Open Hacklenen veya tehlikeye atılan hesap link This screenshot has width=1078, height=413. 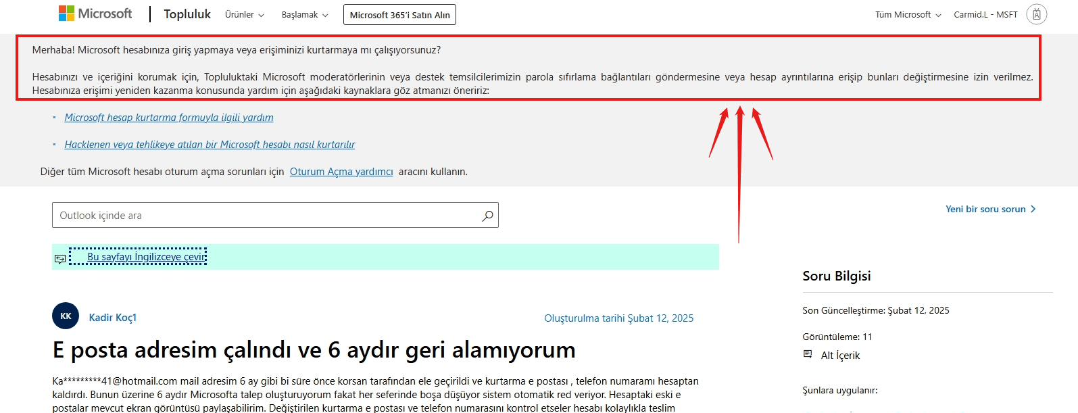pyautogui.click(x=210, y=145)
